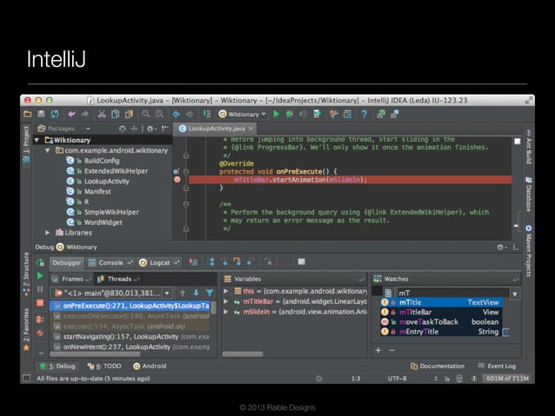
Task: Toggle the breakpoint on startAnimation line
Action: point(177,179)
